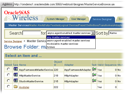This screenshot has height=94, width=125.
Task: Follow the Service Designer breadcrumb link
Action: click(13, 41)
